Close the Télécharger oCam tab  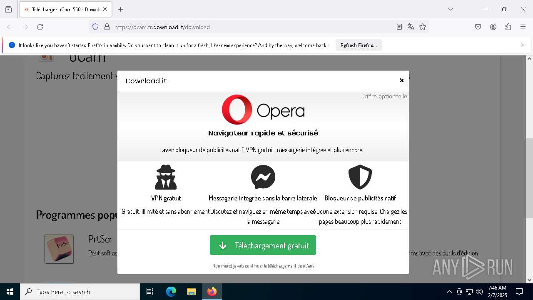[105, 9]
